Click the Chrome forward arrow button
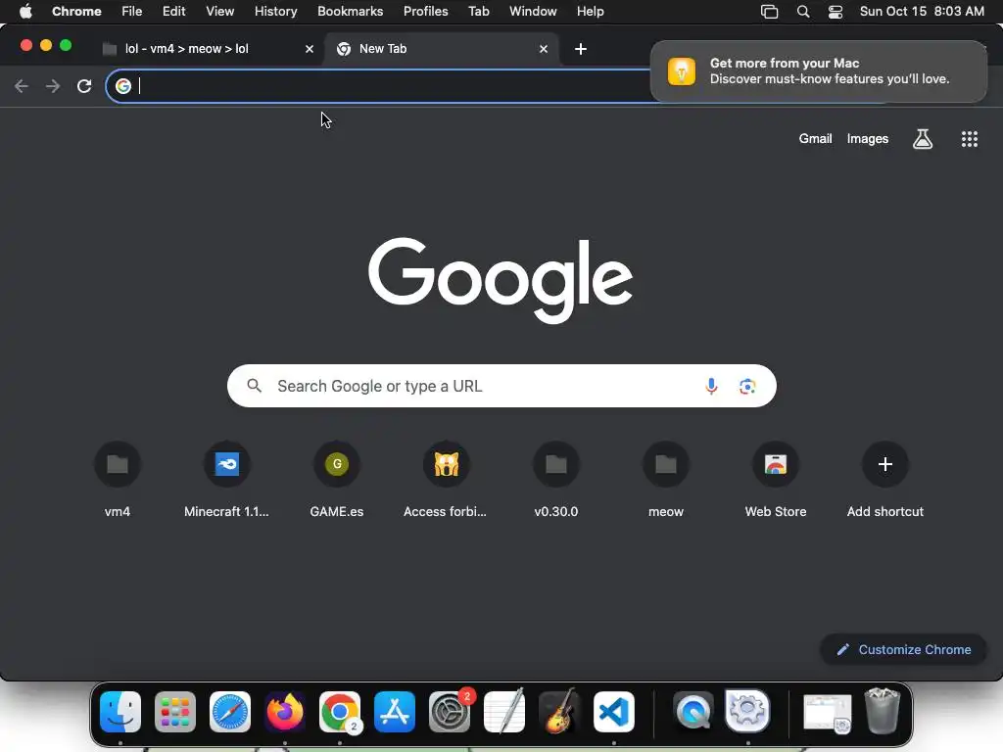Viewport: 1003px width, 752px height. click(x=53, y=86)
